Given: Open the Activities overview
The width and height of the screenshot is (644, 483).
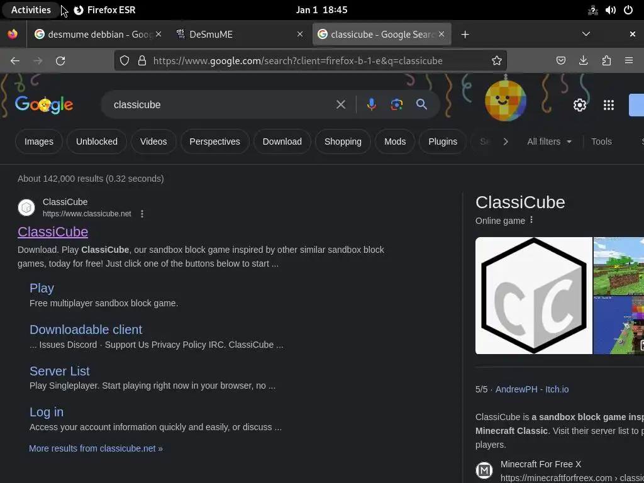Looking at the screenshot, I should coord(31,10).
